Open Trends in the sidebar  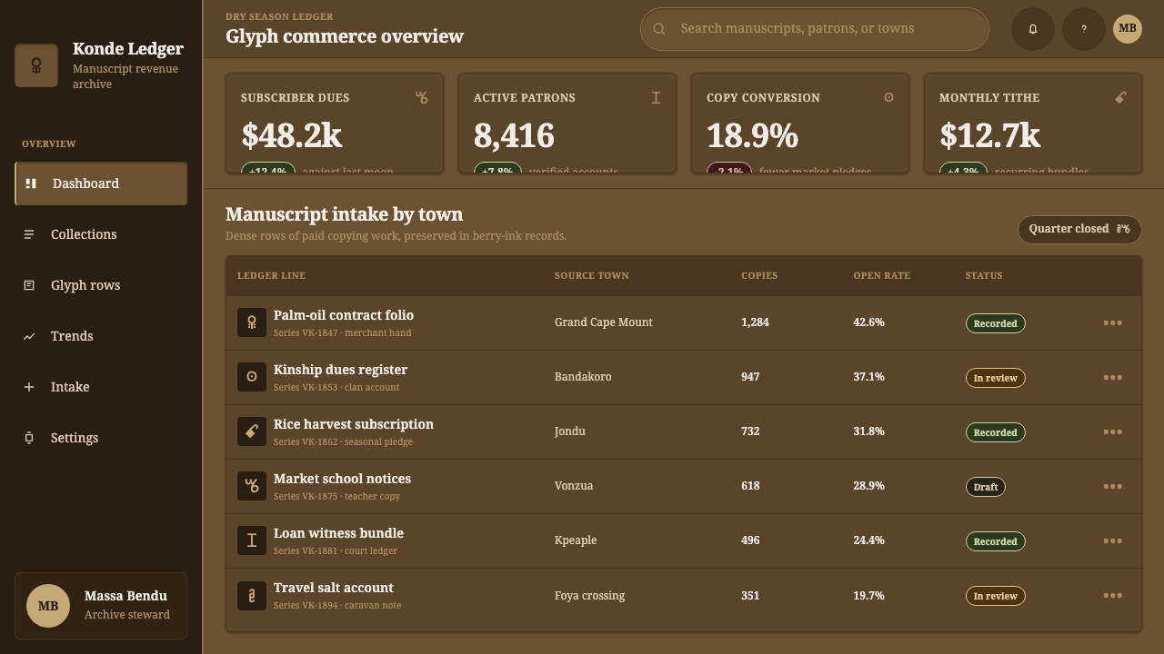pyautogui.click(x=101, y=336)
